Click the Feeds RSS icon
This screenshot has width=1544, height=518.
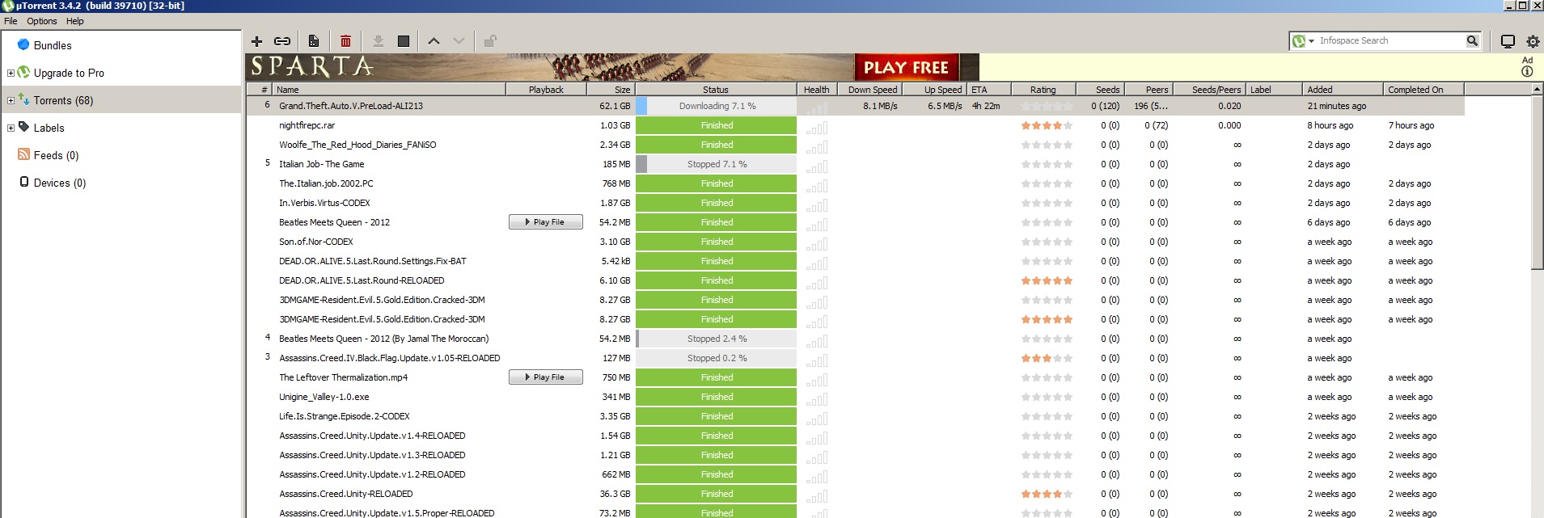click(x=23, y=154)
